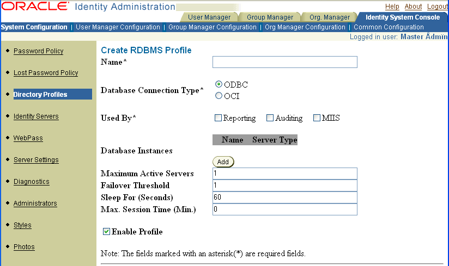Focus the Max. Session Time field
449x266 pixels.
[x=284, y=209]
